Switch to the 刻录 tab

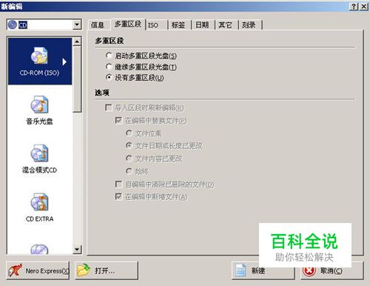(x=249, y=25)
